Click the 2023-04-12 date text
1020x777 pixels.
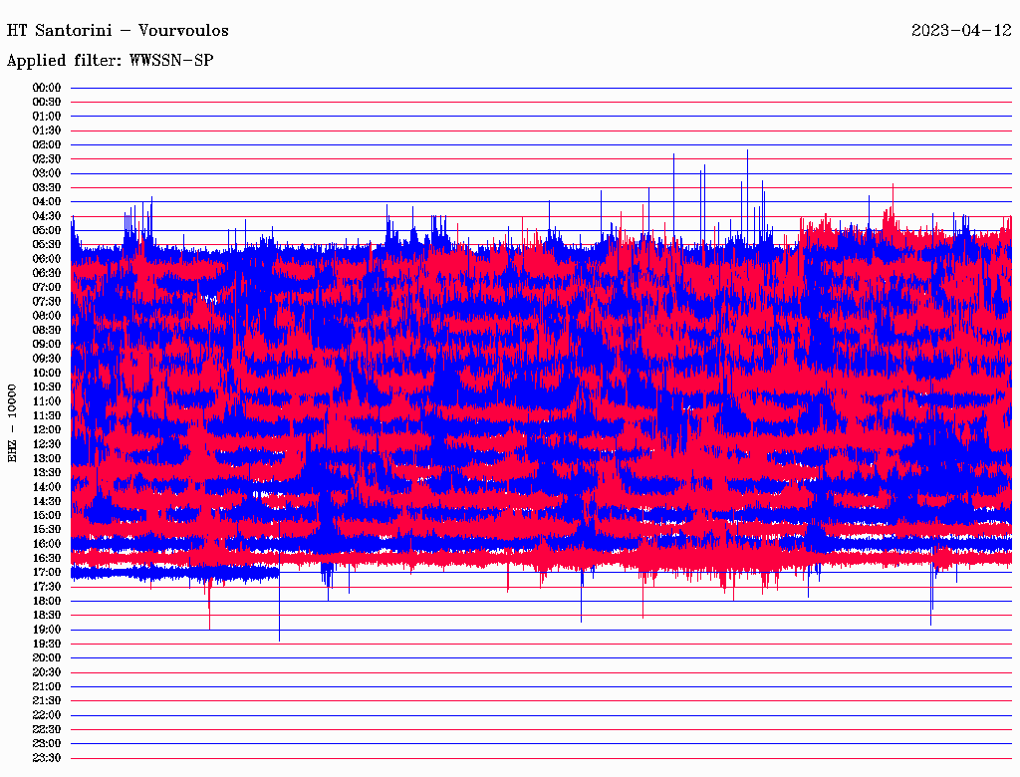961,30
